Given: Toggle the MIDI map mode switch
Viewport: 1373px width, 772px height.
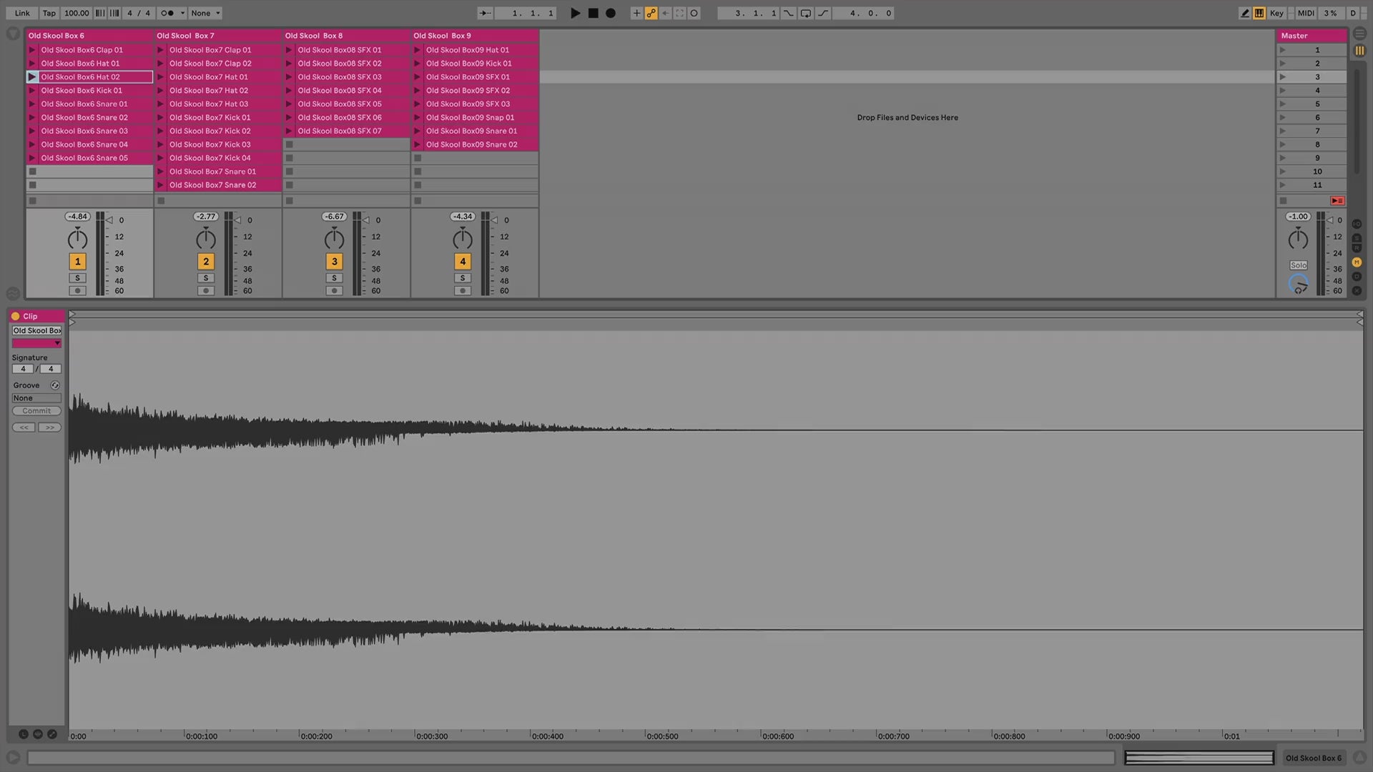Looking at the screenshot, I should pos(1306,13).
